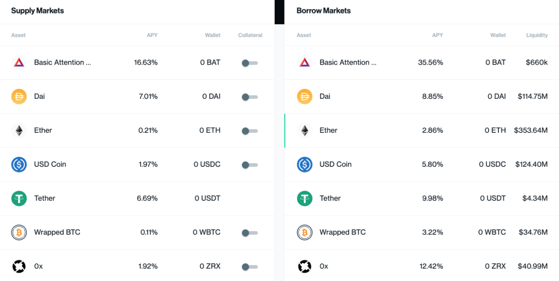Screen dimensions: 559x281
Task: Enable BAT as collateral toggle
Action: (x=250, y=63)
